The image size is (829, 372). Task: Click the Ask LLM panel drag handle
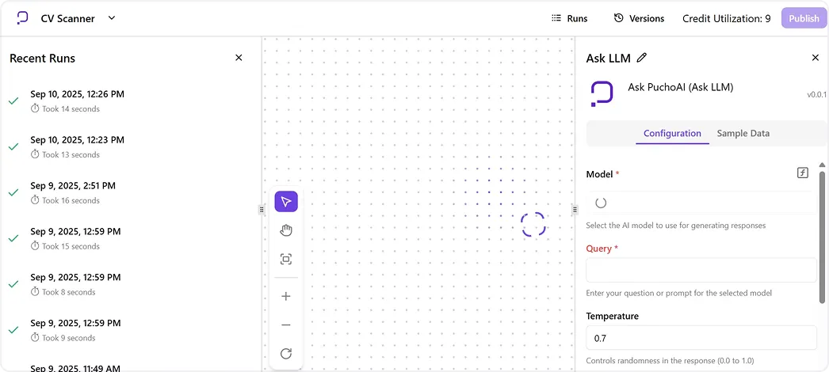(x=575, y=210)
